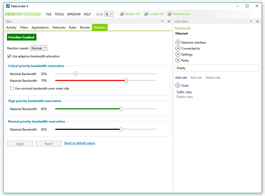Open the WINDOW menu
Screen dimensions: 265x196
(x=74, y=14)
